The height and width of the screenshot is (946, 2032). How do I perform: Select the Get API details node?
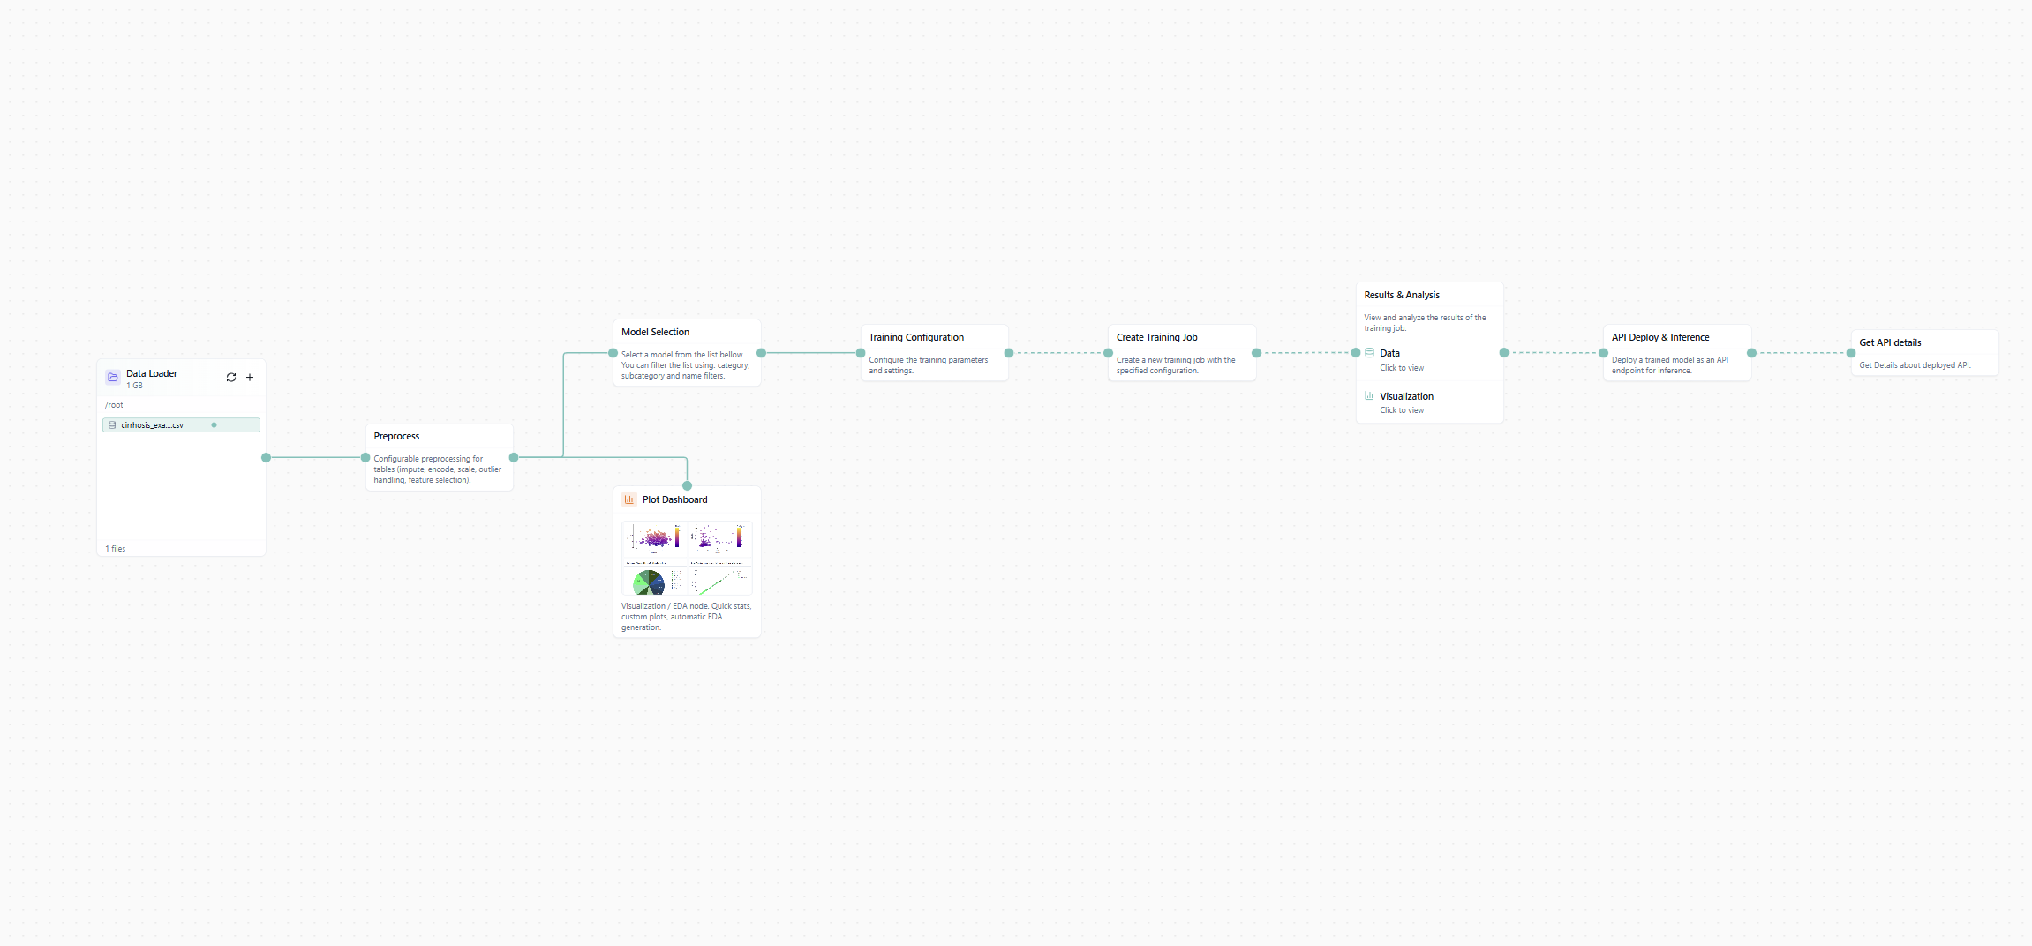(x=1923, y=343)
